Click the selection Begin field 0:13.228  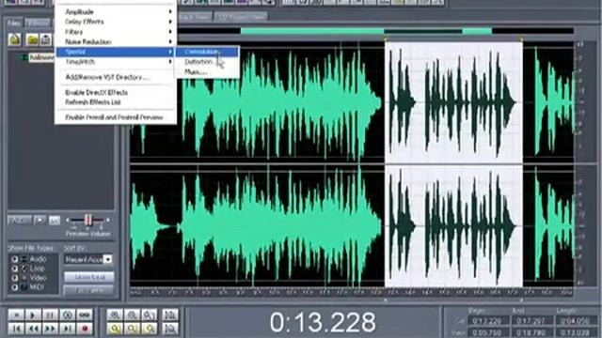pos(488,321)
